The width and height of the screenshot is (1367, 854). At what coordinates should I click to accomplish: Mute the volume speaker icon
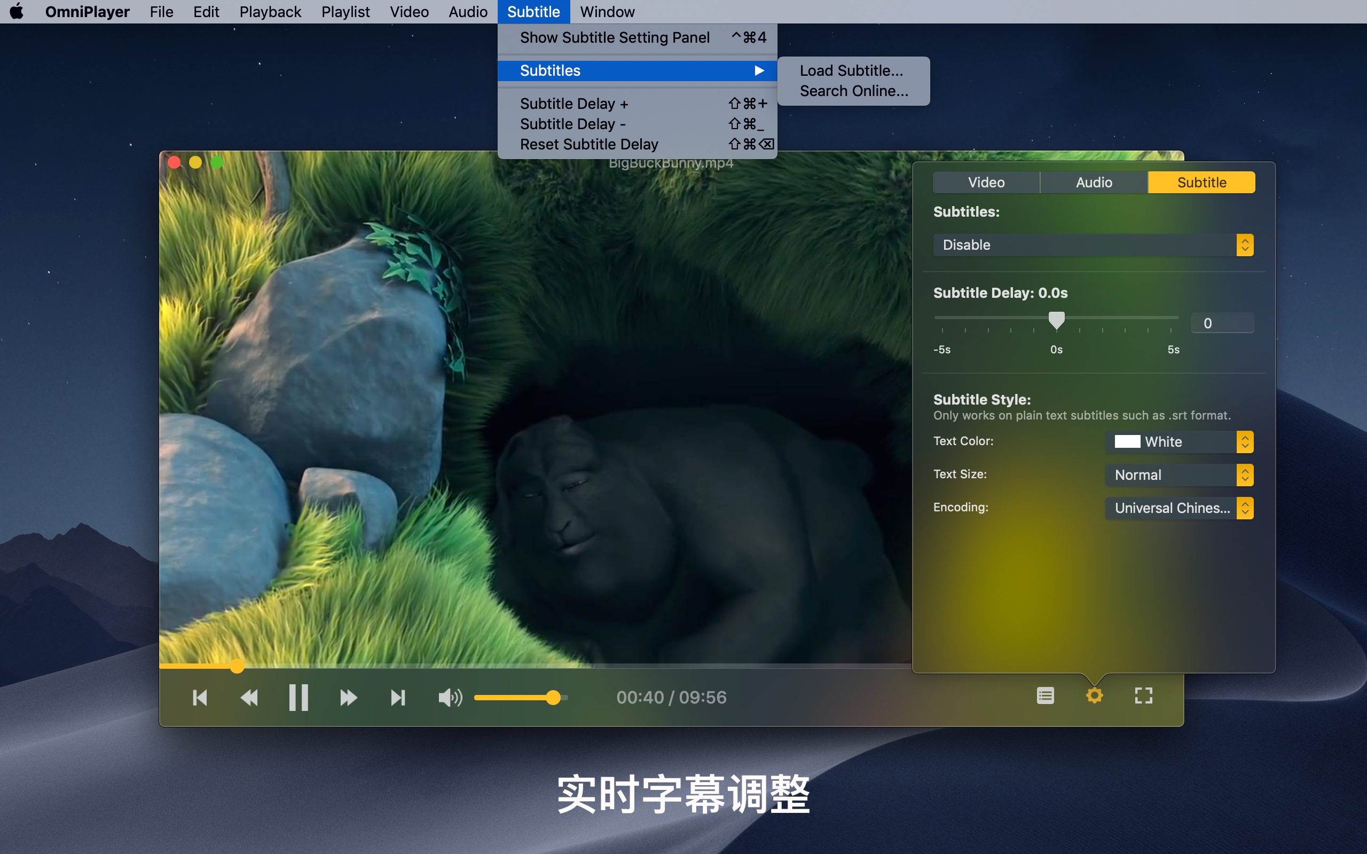click(x=450, y=698)
